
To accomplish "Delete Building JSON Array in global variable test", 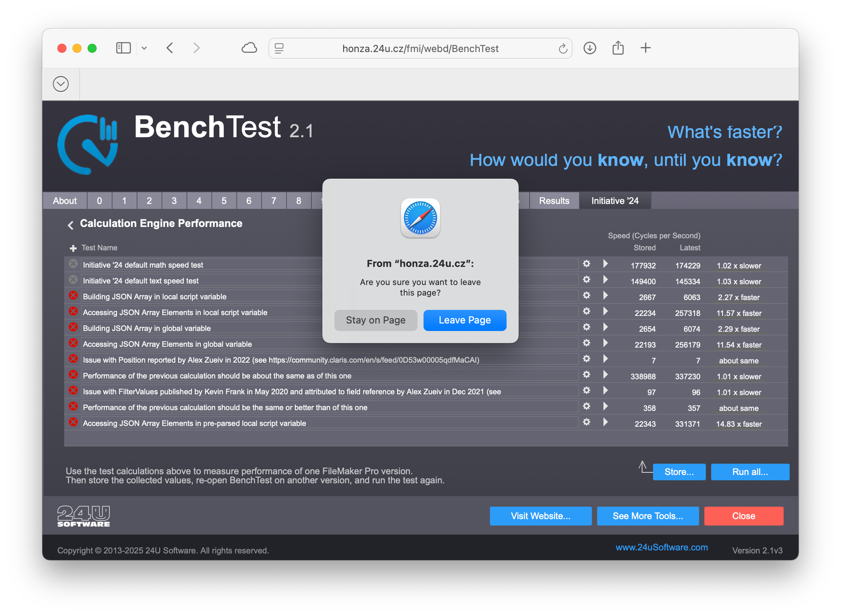I will click(73, 327).
